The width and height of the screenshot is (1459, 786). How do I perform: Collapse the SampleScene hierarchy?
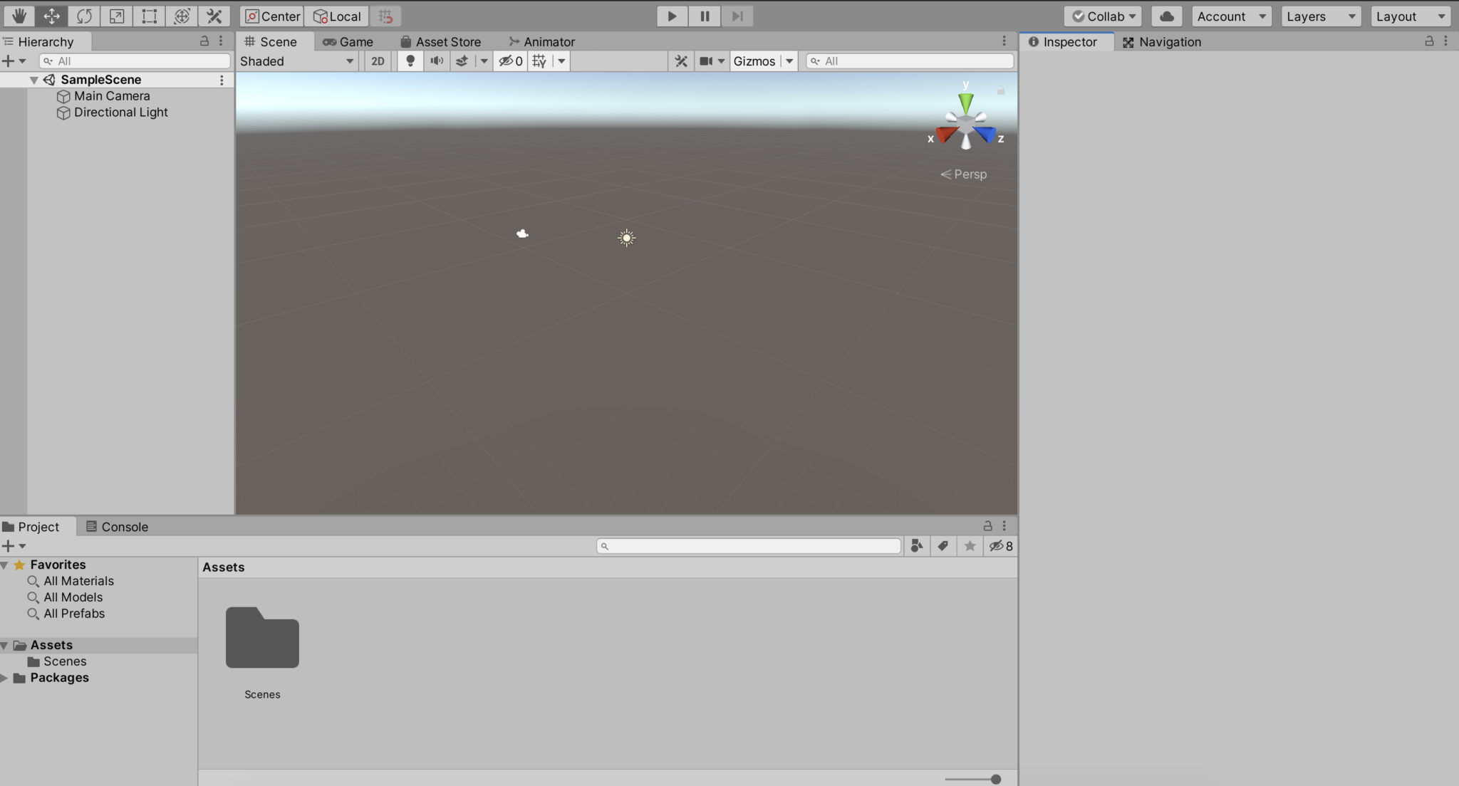33,80
